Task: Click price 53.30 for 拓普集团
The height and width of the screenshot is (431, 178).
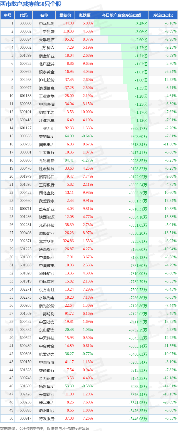Action: click(x=69, y=386)
